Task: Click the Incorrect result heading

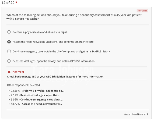Action: pyautogui.click(x=18, y=72)
